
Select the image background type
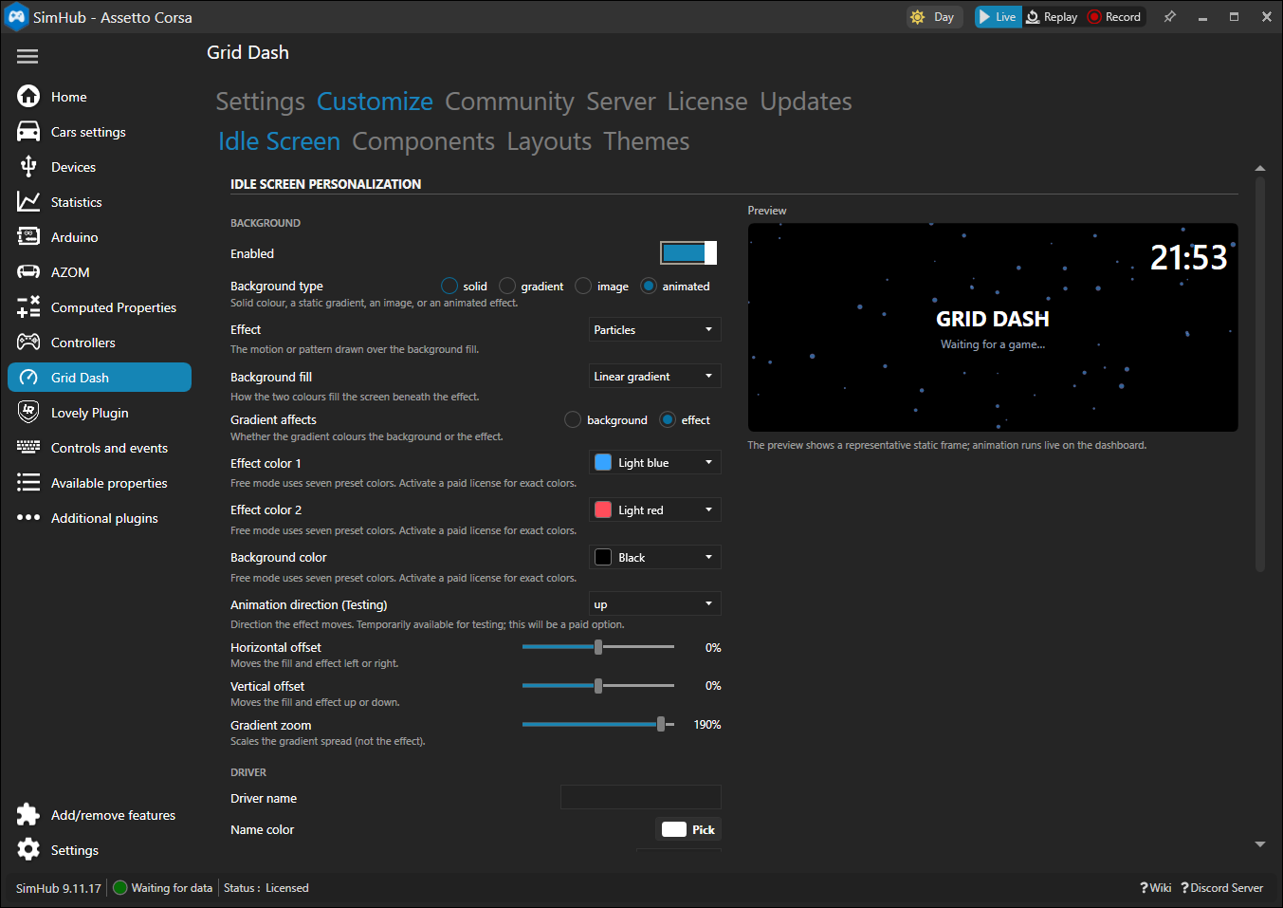(583, 286)
